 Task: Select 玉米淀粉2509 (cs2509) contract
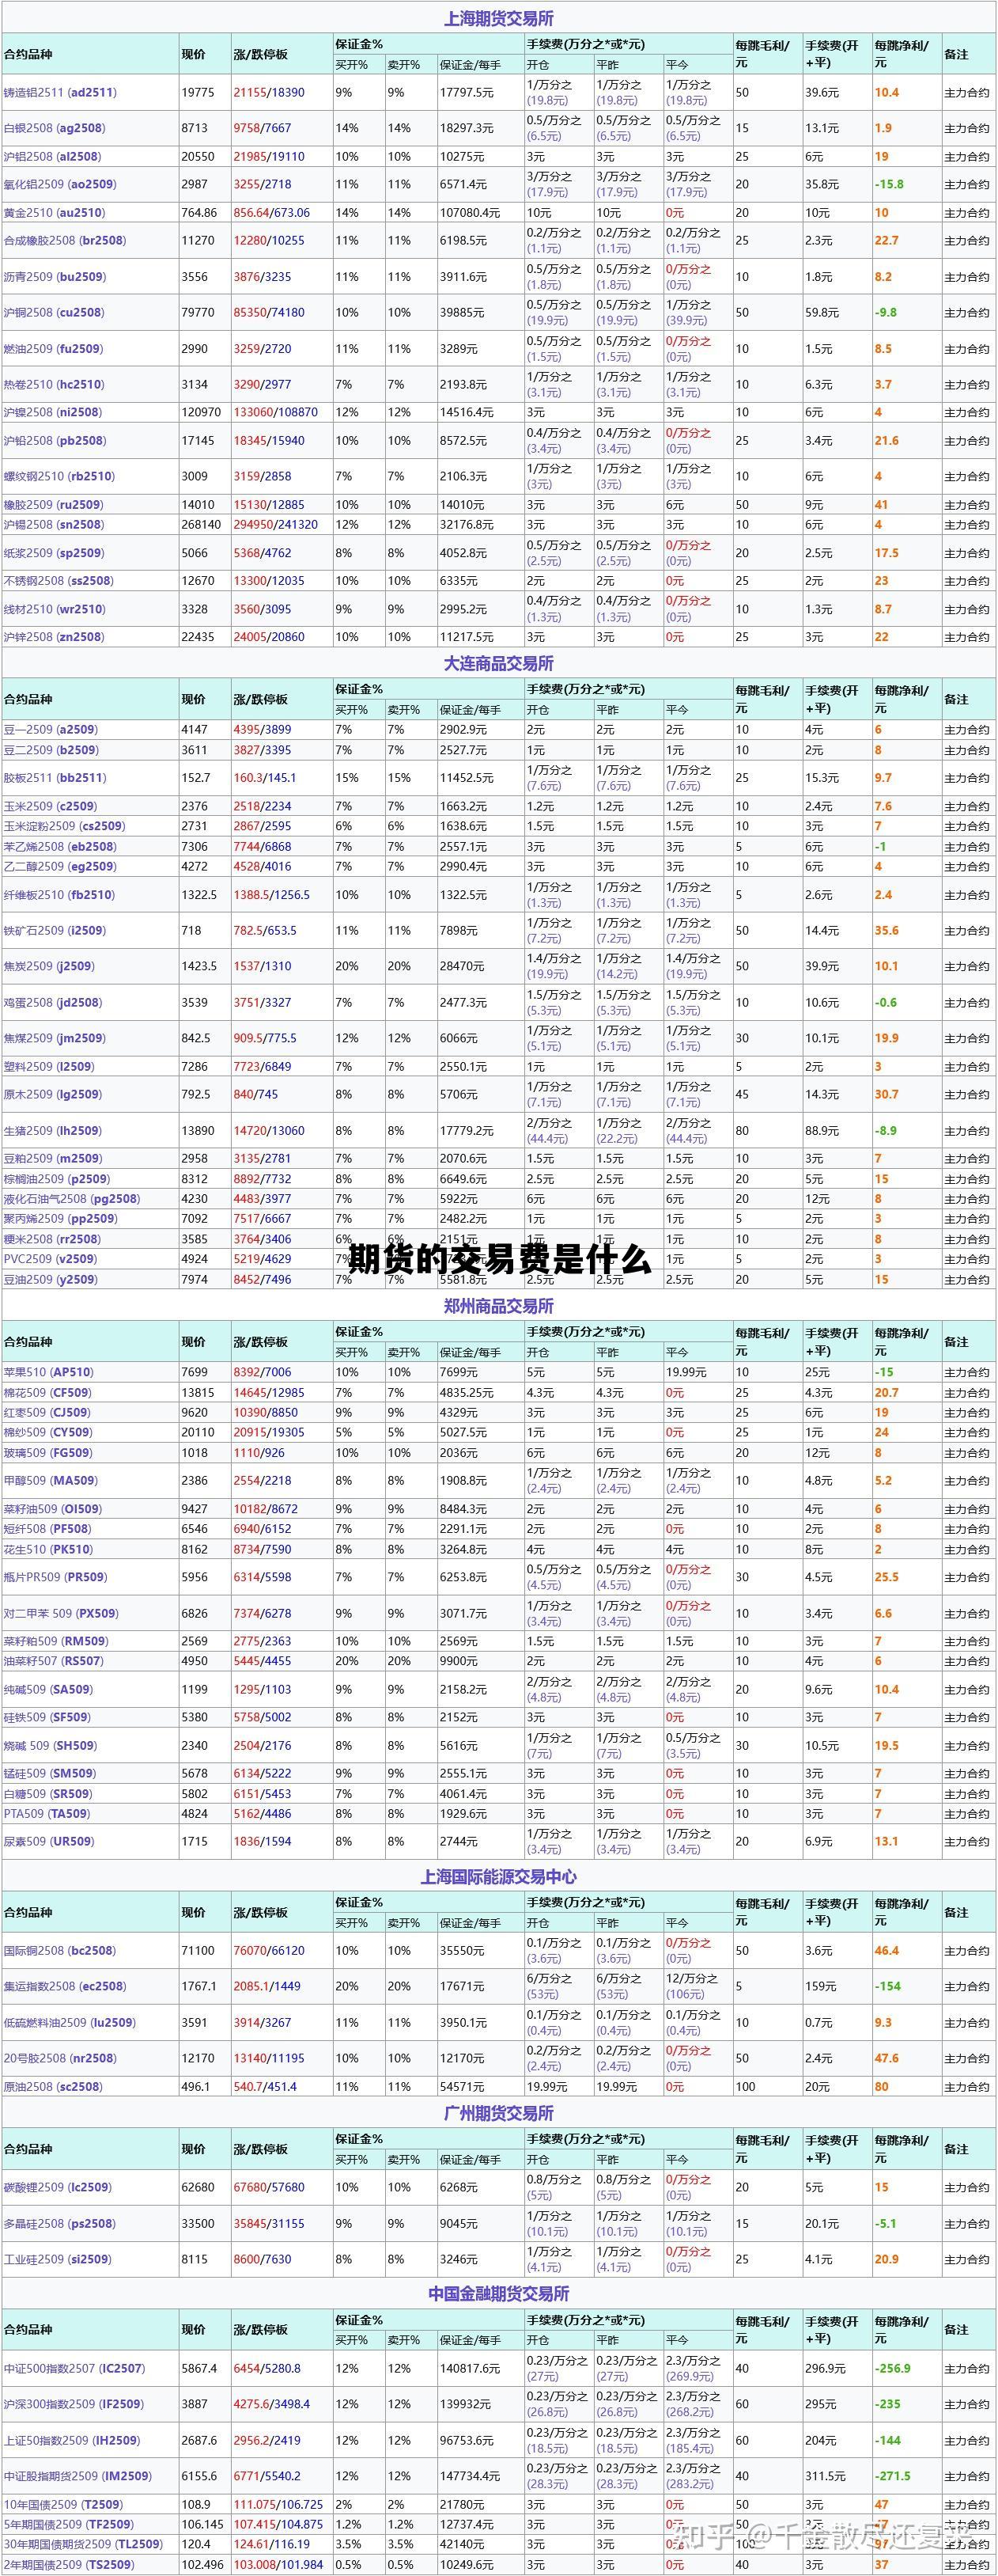64,826
